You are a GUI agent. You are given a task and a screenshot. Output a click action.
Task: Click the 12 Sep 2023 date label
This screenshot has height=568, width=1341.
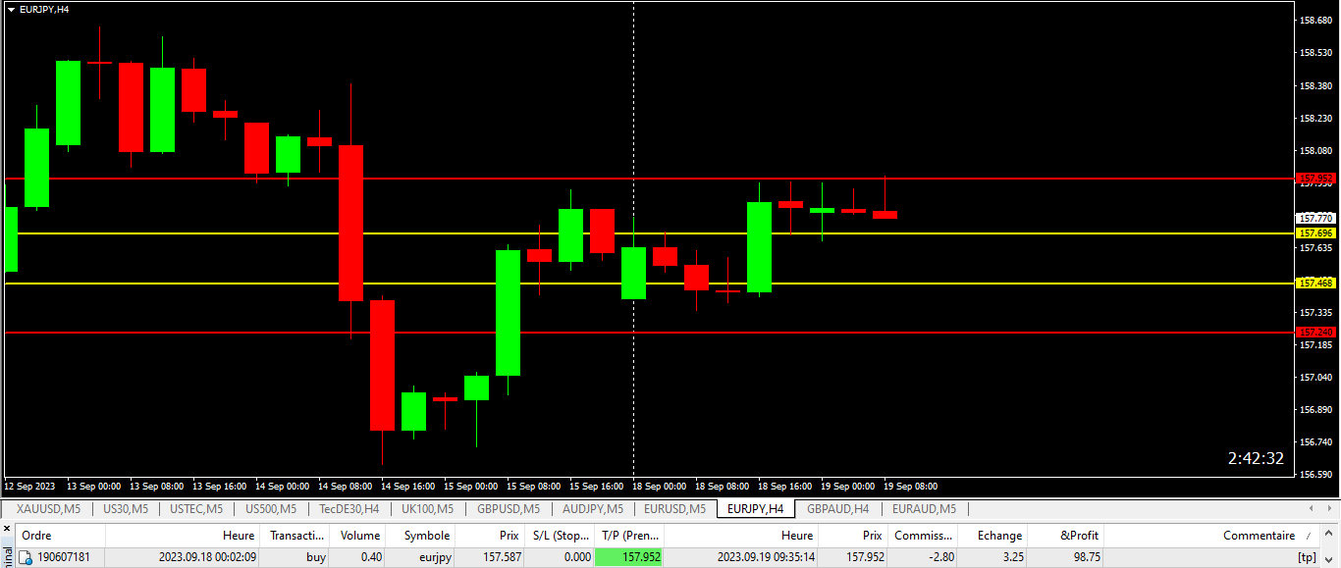click(x=29, y=486)
